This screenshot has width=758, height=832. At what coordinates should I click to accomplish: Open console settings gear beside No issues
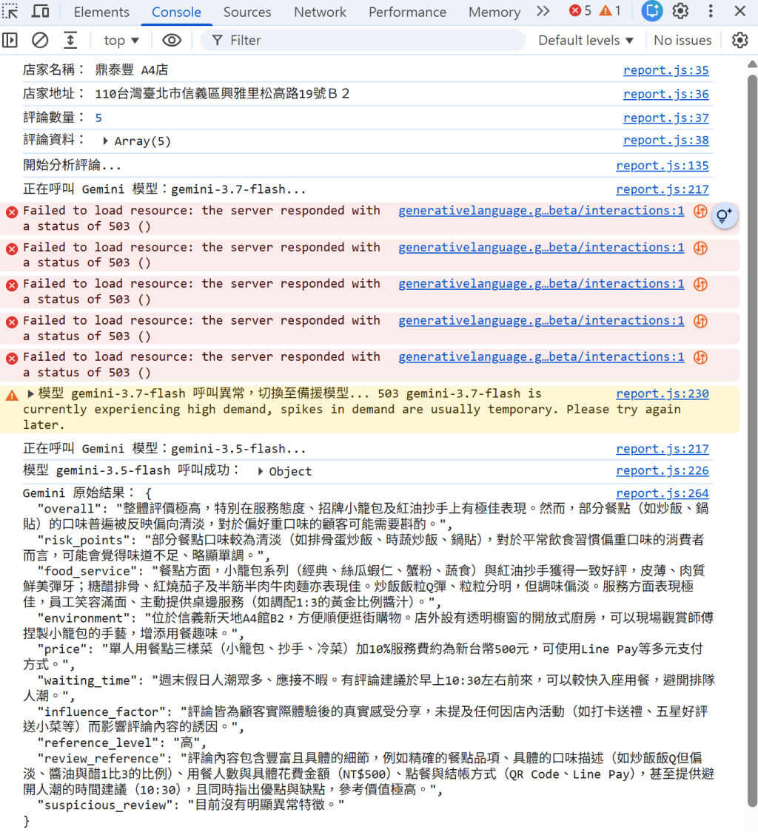(740, 40)
